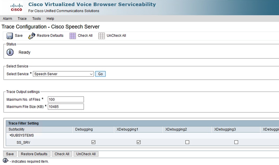Click the Cisco Virtualized Voice Browser Serviceability title

click(92, 4)
